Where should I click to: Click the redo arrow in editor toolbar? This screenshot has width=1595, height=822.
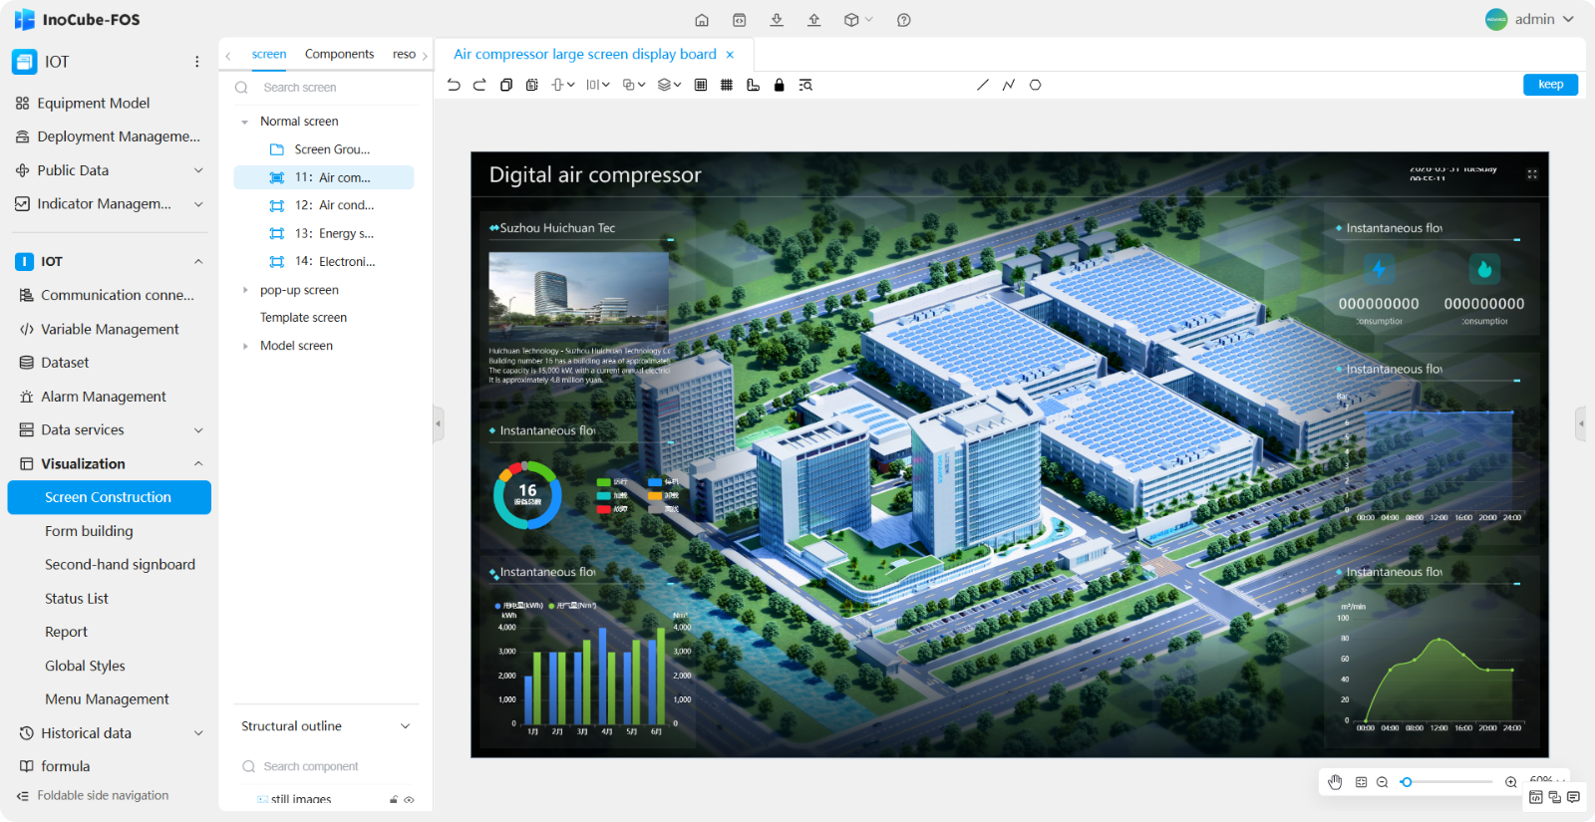tap(479, 85)
